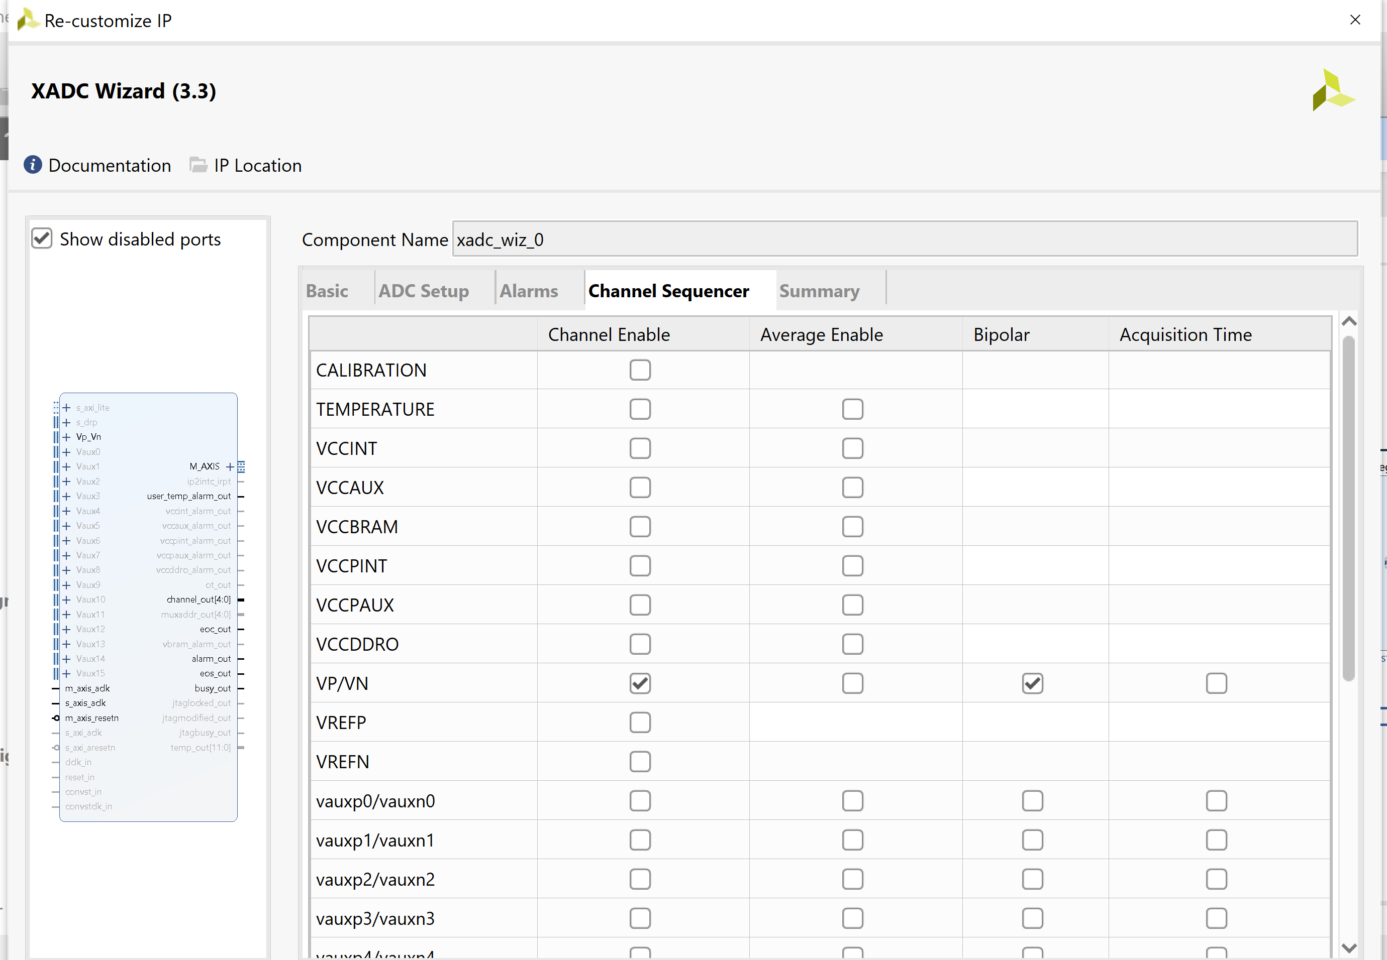This screenshot has width=1387, height=960.
Task: Click the Xilinx logo beside XADC Wizard header
Action: (1333, 90)
